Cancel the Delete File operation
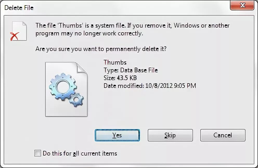 [223, 135]
